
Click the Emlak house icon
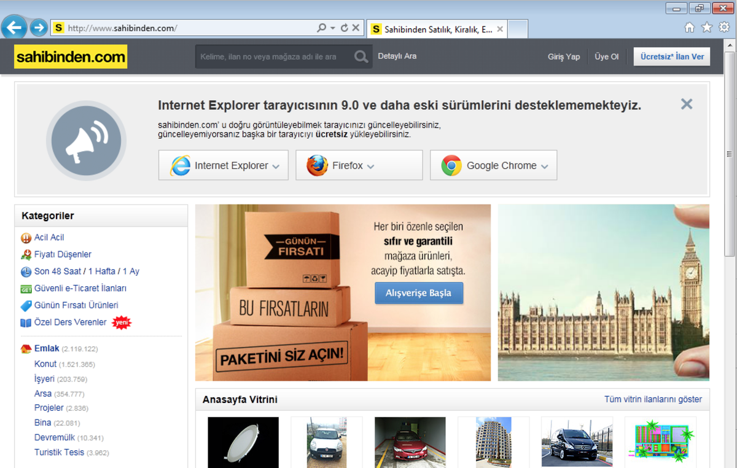coord(26,349)
